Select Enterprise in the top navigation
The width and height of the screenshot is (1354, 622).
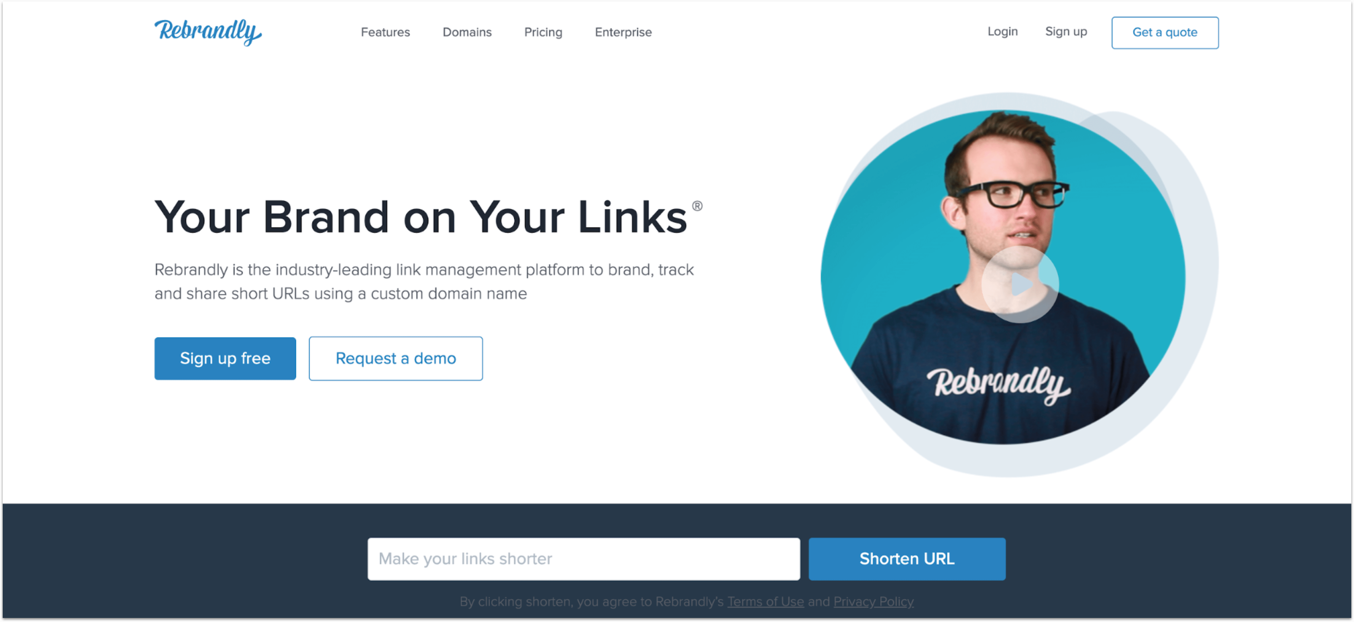click(x=623, y=32)
